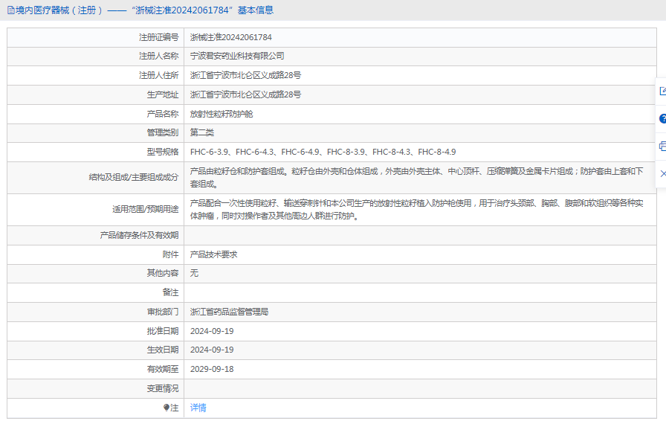The width and height of the screenshot is (666, 424).
Task: Click the 批准日期 value 2024-09-19
Action: (x=212, y=331)
